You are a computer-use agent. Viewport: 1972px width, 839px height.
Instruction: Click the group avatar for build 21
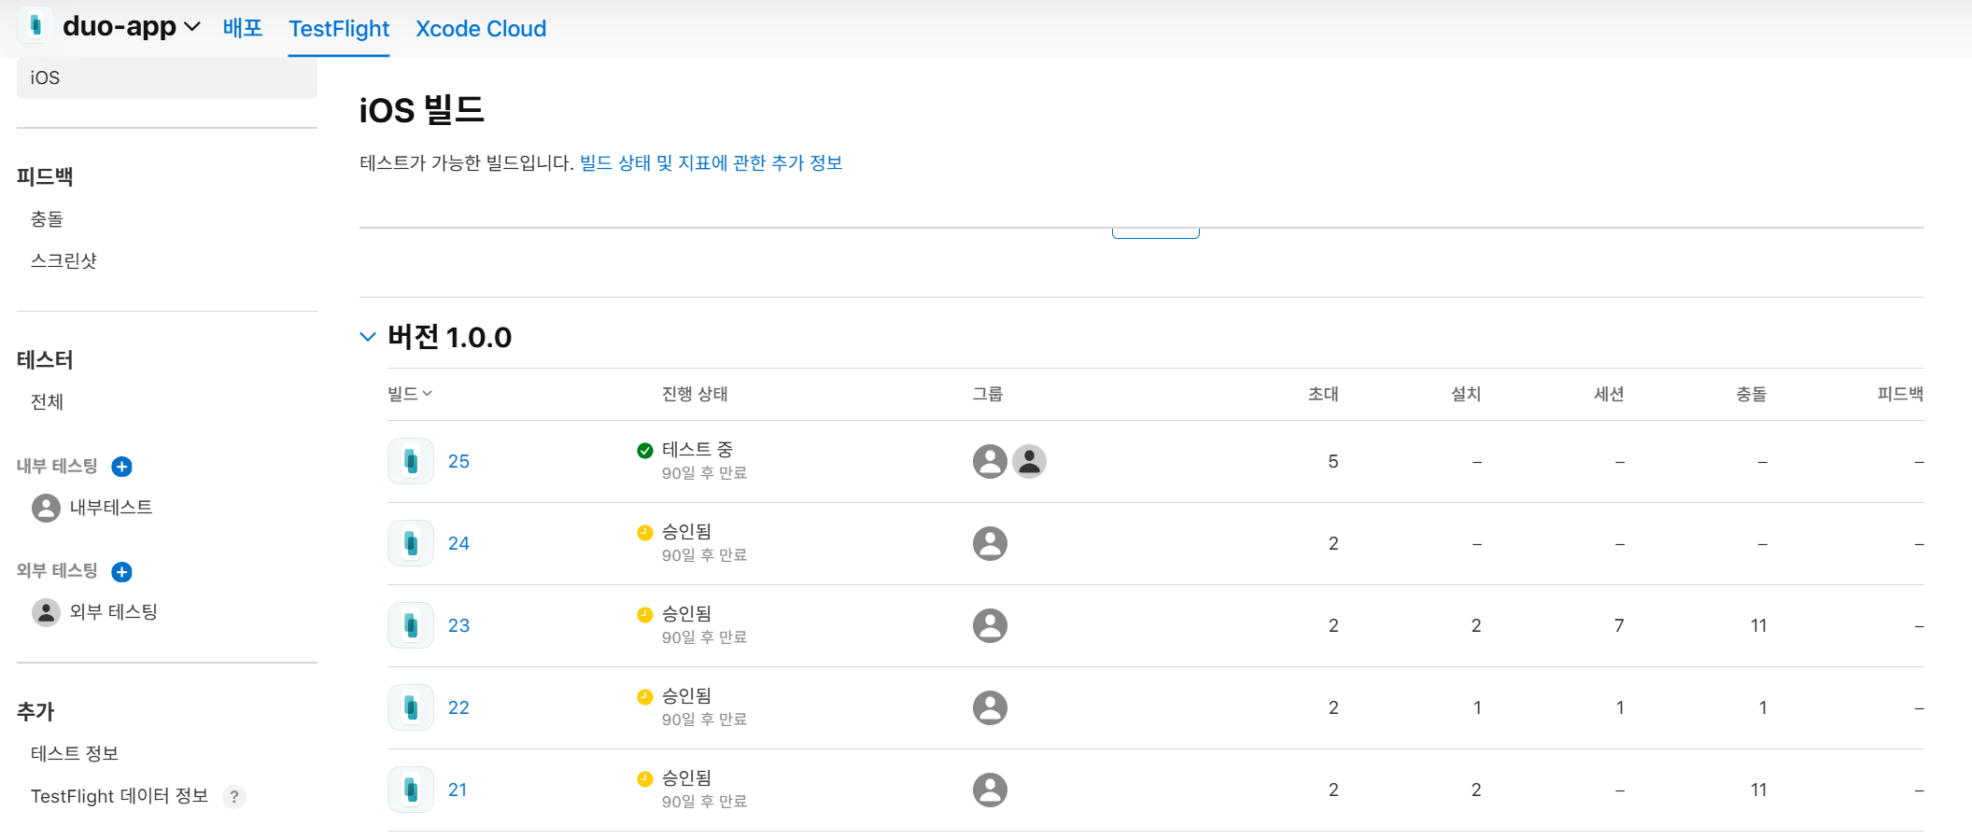tap(990, 790)
